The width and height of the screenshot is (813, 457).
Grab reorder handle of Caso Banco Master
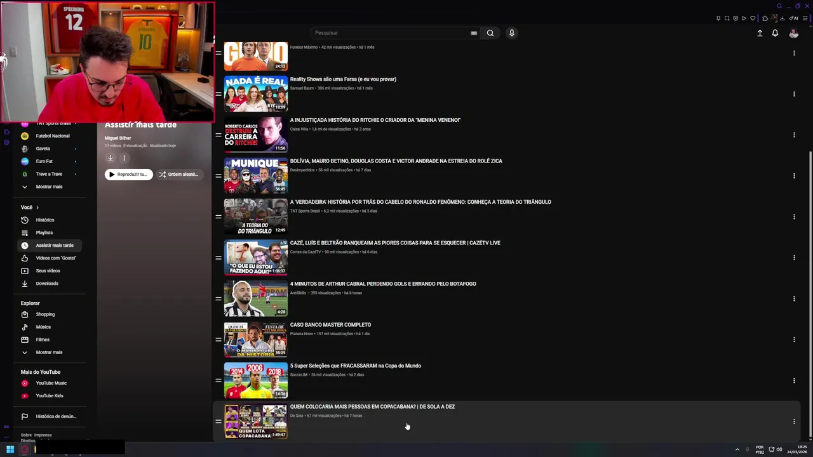[x=218, y=340]
